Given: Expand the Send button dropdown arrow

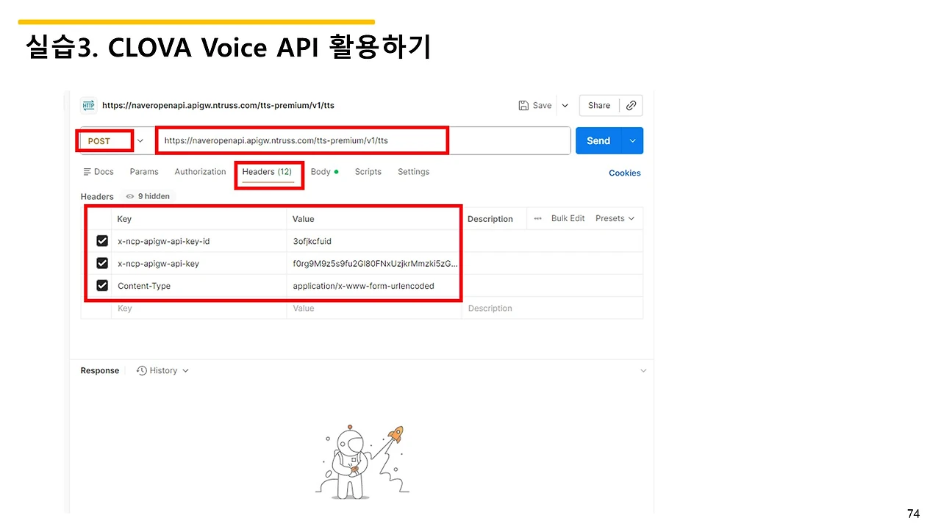Looking at the screenshot, I should 633,140.
